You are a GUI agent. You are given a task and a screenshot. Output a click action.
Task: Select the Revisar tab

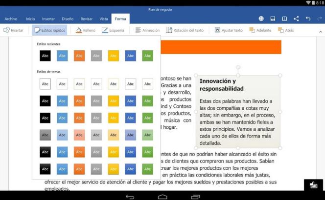coord(87,19)
